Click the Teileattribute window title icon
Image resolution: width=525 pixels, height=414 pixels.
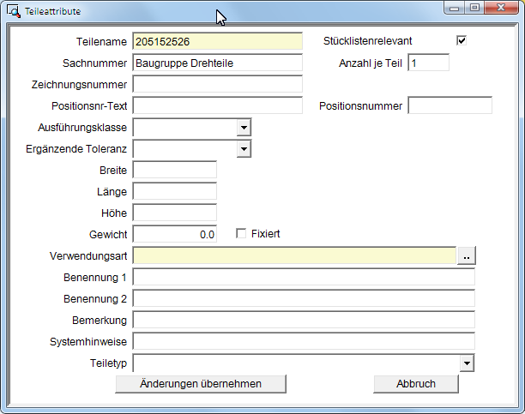tap(13, 11)
